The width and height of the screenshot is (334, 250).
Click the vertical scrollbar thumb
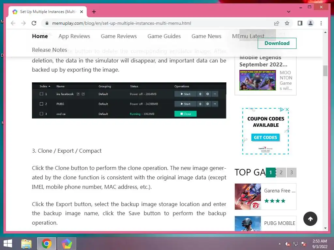[325, 71]
